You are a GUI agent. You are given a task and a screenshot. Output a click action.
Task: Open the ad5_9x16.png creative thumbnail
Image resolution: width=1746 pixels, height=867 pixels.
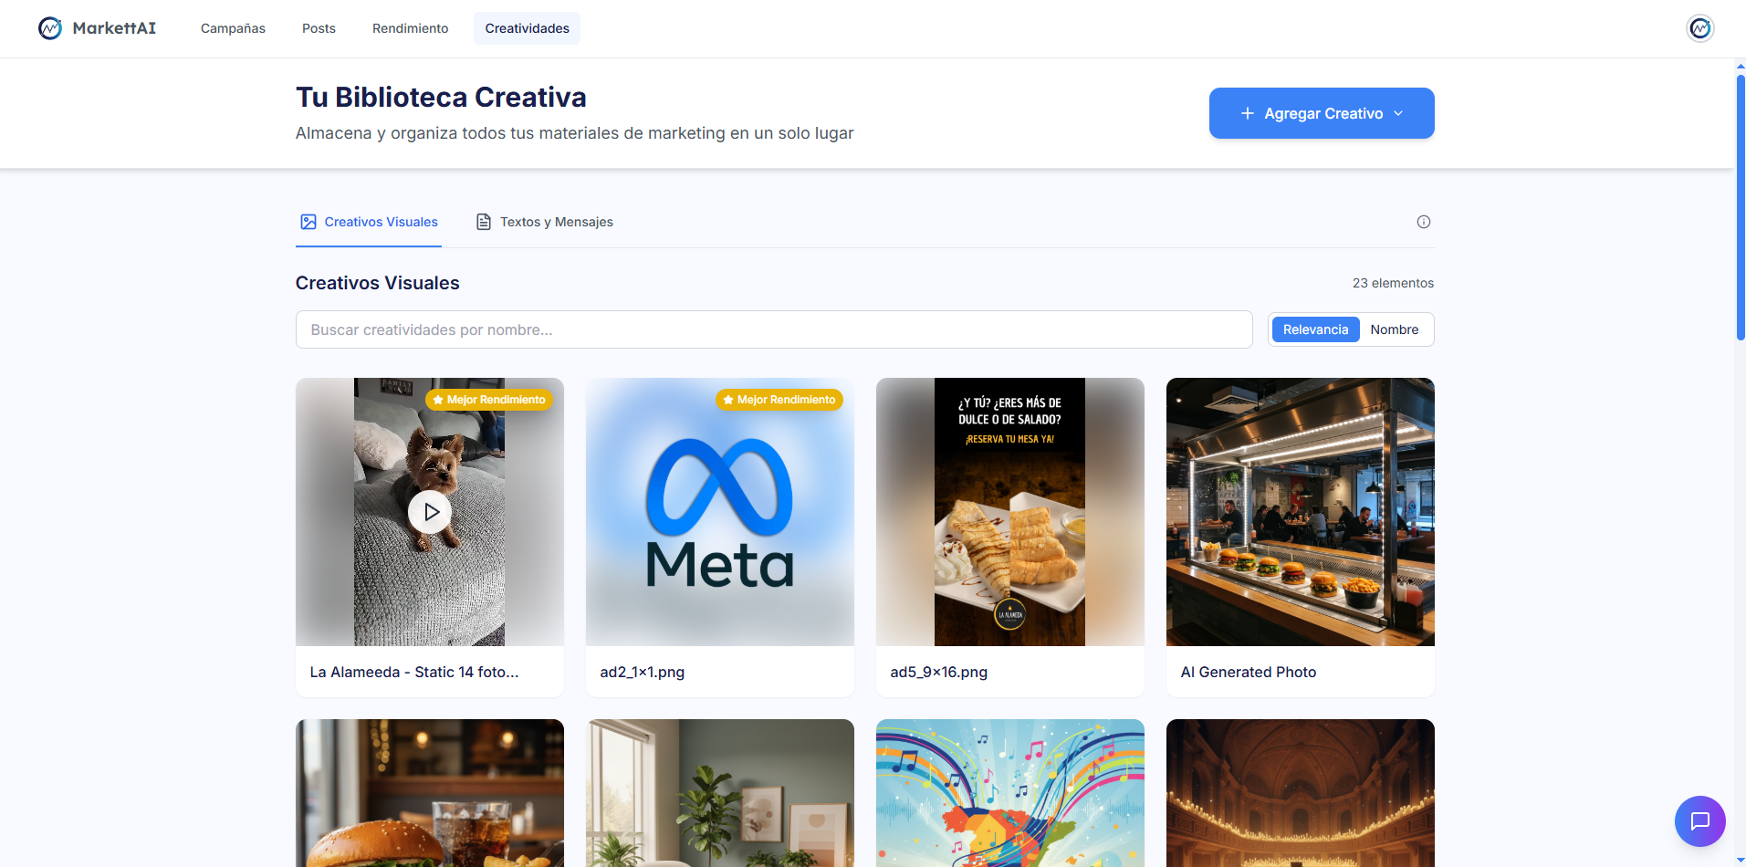[x=1009, y=512]
